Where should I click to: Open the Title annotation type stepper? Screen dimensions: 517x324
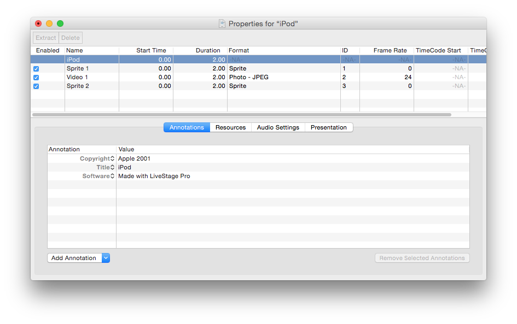click(x=113, y=167)
